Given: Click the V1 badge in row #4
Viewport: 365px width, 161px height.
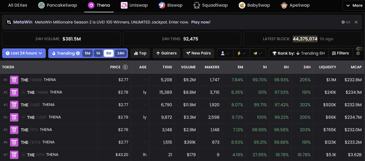Looking at the screenshot, I should tap(23, 117).
